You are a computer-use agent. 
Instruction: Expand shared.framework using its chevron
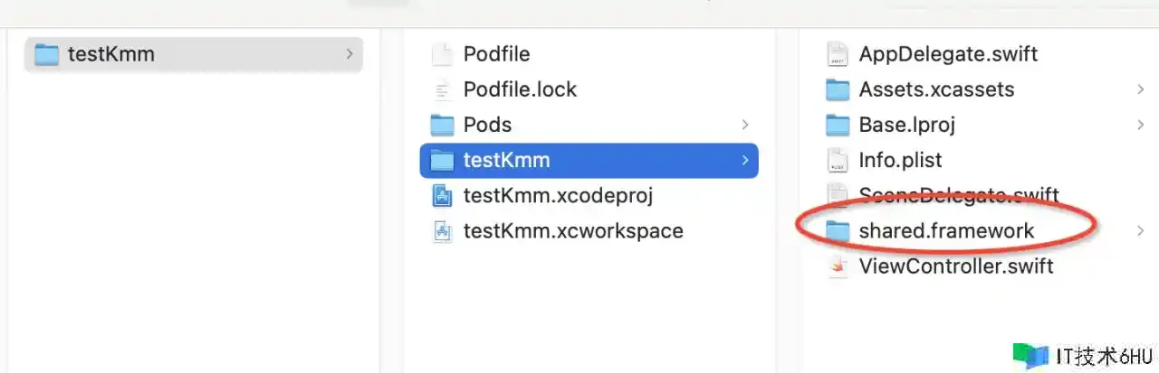click(1141, 230)
